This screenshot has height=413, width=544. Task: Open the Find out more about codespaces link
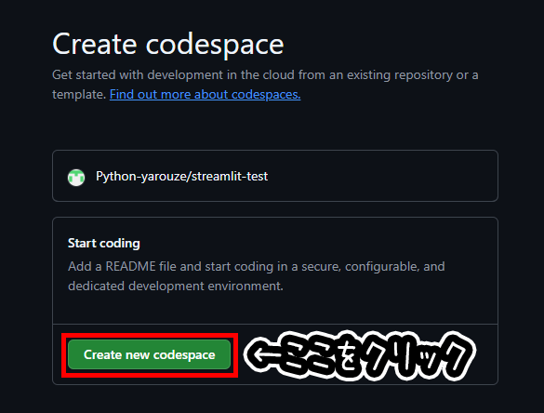coord(205,94)
